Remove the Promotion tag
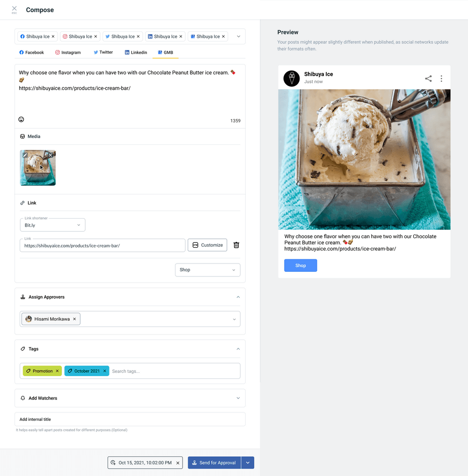The height and width of the screenshot is (476, 468). point(57,371)
